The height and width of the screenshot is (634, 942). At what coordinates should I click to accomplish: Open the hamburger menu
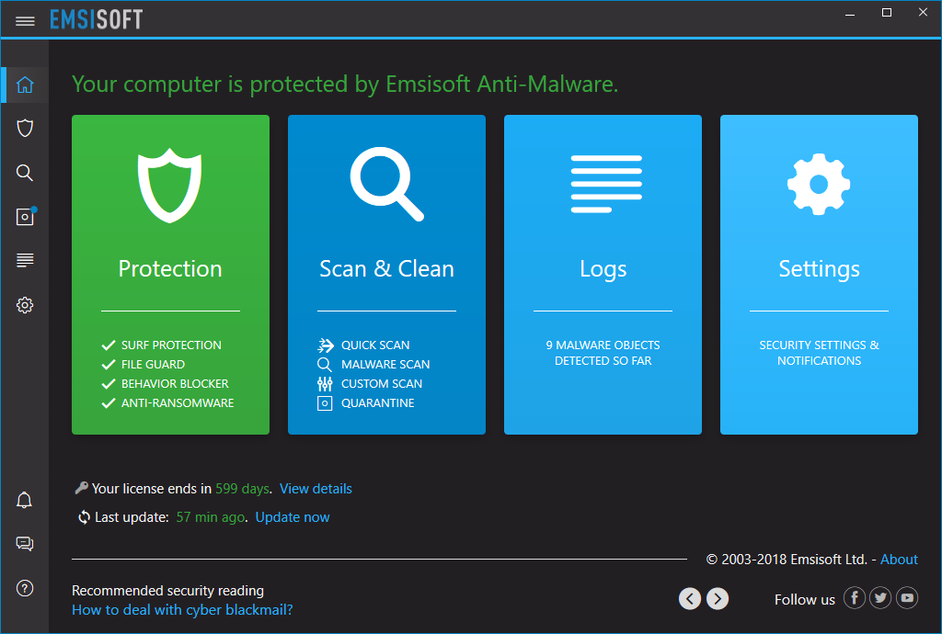tap(25, 20)
